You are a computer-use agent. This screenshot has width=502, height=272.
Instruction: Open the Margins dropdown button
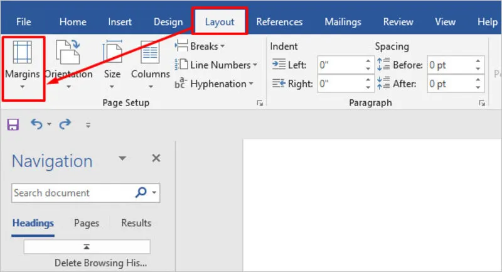pyautogui.click(x=23, y=68)
